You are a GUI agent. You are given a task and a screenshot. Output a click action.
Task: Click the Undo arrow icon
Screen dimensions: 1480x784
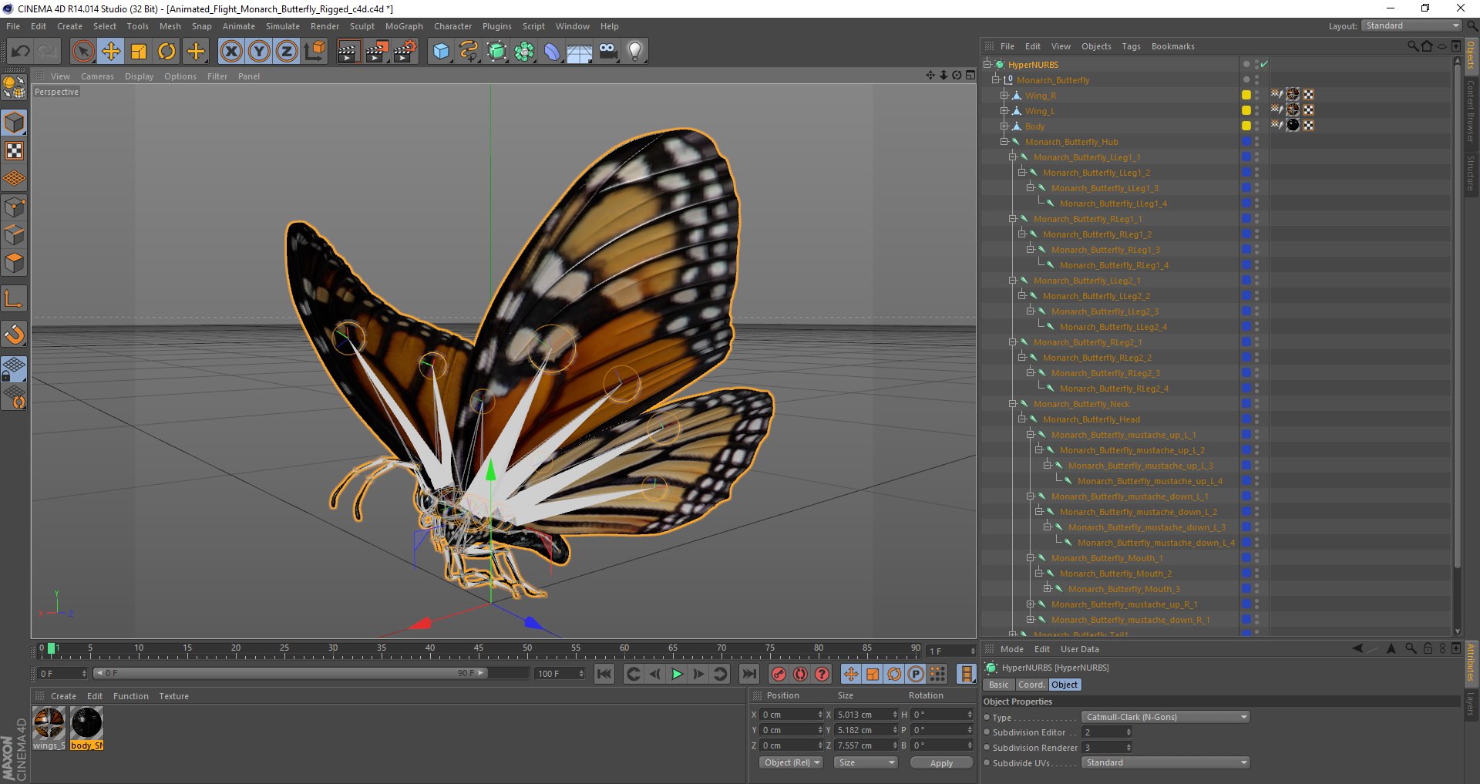tap(21, 52)
